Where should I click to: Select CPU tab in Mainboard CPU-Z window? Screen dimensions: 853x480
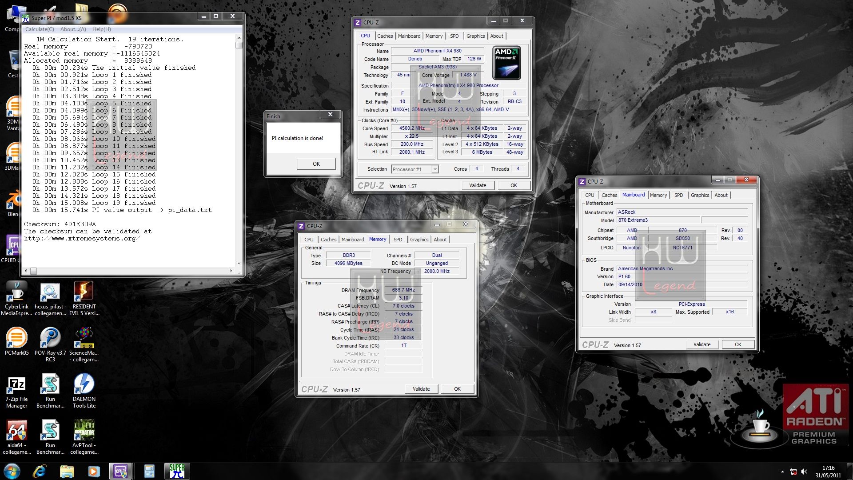click(590, 195)
